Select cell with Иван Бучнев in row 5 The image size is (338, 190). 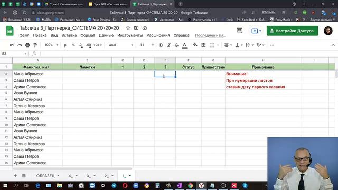[x=37, y=93]
